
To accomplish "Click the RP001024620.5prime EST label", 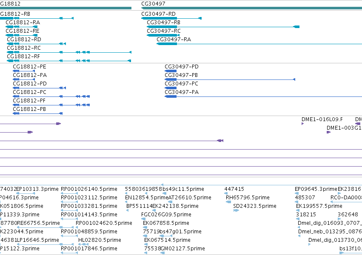I will pyautogui.click(x=104, y=223).
